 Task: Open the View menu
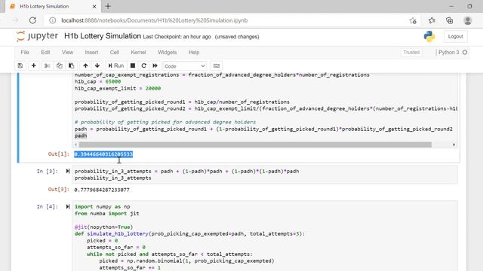coord(67,52)
